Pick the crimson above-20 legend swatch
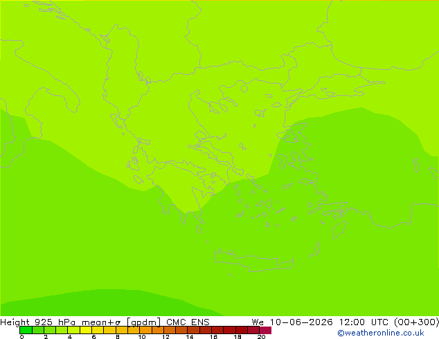The height and width of the screenshot is (339, 439). [x=265, y=330]
